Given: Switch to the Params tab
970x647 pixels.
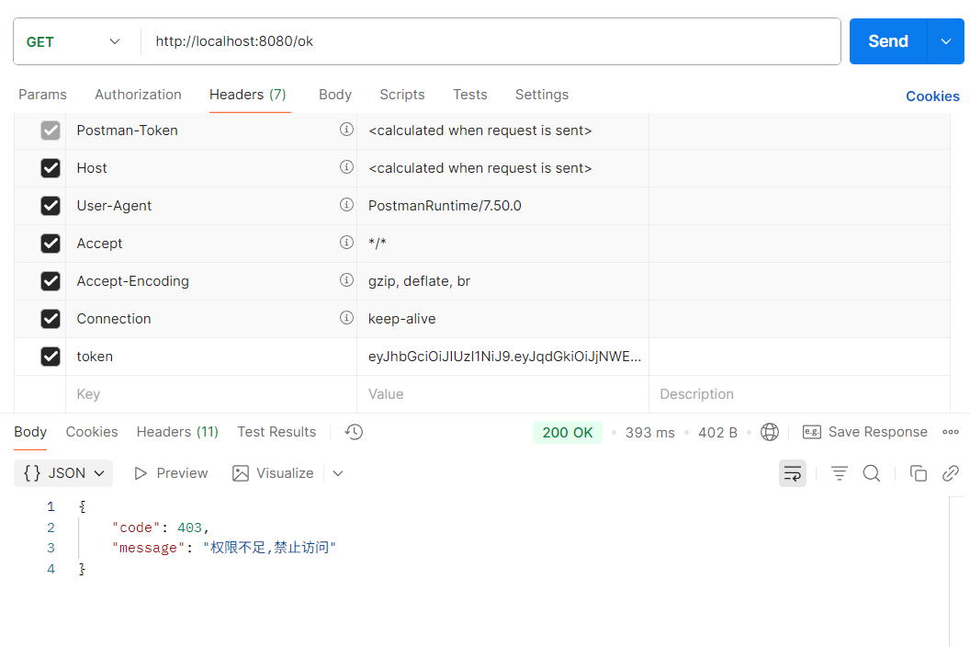Looking at the screenshot, I should pos(42,95).
